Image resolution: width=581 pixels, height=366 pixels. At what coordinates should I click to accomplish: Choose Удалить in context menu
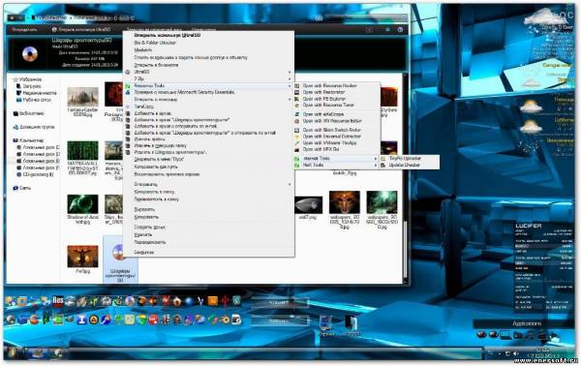coord(143,235)
